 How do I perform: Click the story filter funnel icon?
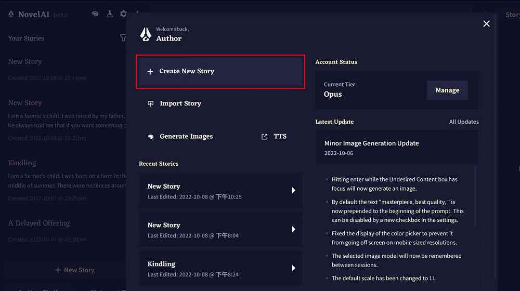(123, 38)
